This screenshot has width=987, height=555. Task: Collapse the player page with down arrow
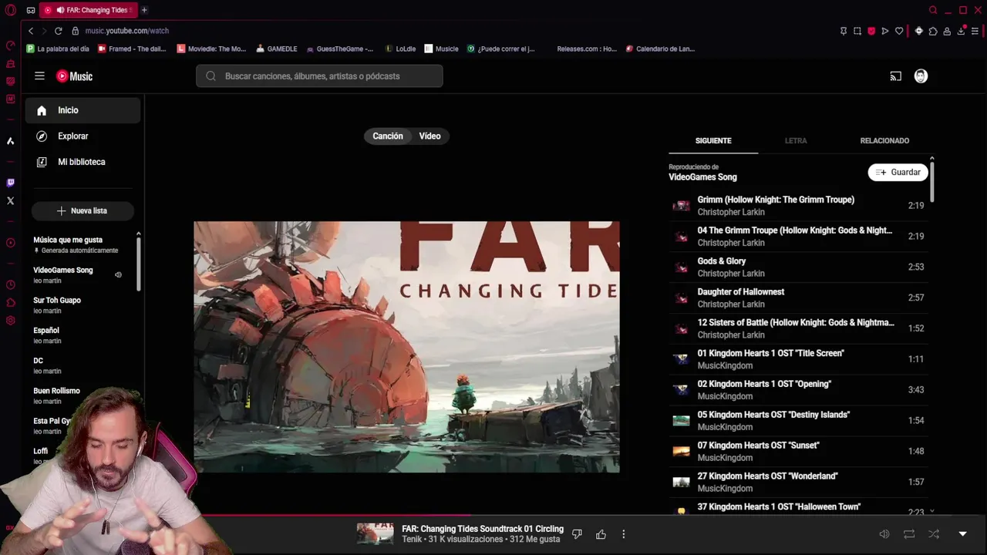[x=962, y=533]
